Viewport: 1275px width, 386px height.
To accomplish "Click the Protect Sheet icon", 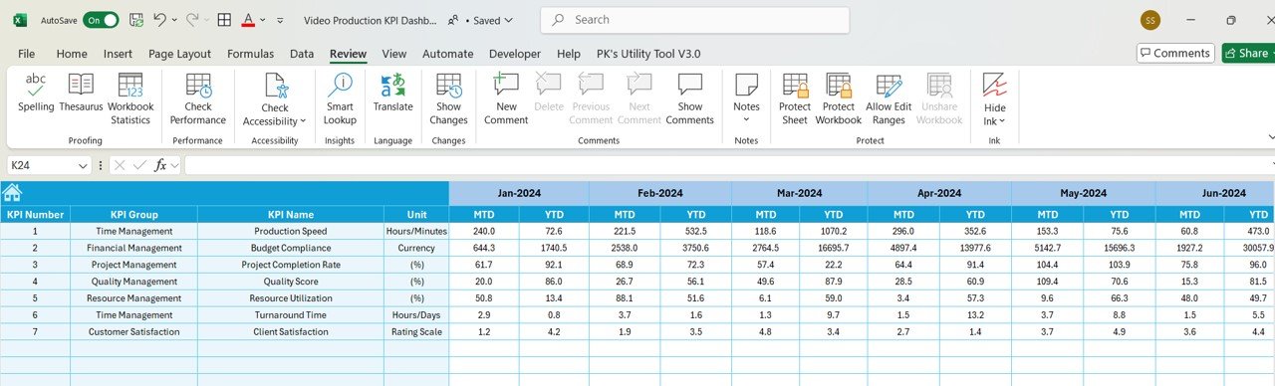I will (x=795, y=99).
